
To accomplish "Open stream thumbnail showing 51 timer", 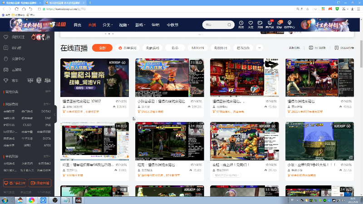I will coord(319,78).
